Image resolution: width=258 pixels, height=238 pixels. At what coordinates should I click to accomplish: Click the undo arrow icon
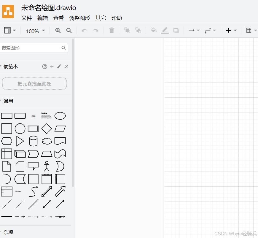click(x=84, y=30)
